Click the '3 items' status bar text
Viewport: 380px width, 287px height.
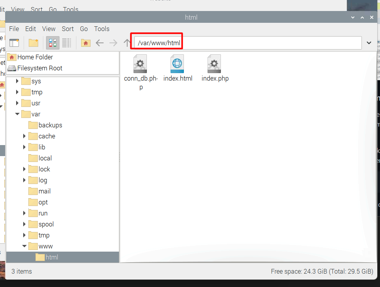click(x=22, y=272)
